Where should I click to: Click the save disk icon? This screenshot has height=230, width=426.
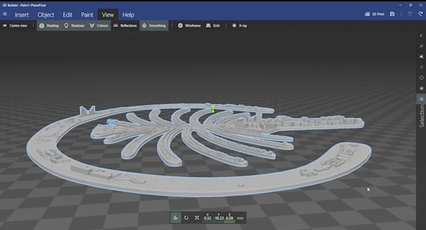pos(392,14)
